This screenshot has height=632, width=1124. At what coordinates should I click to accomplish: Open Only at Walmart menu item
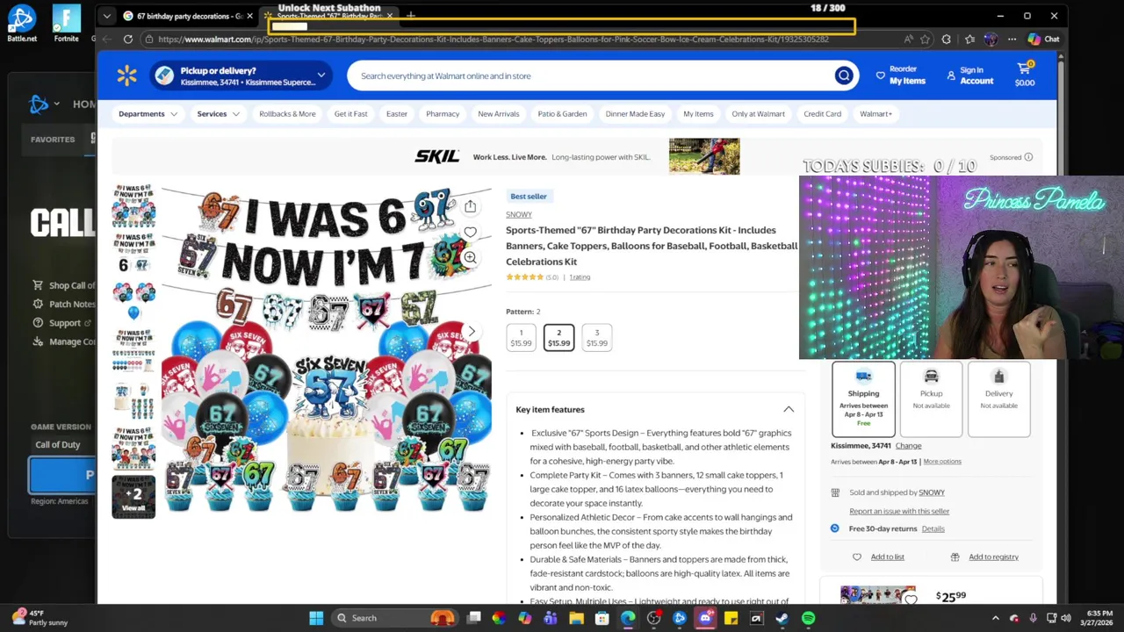758,113
